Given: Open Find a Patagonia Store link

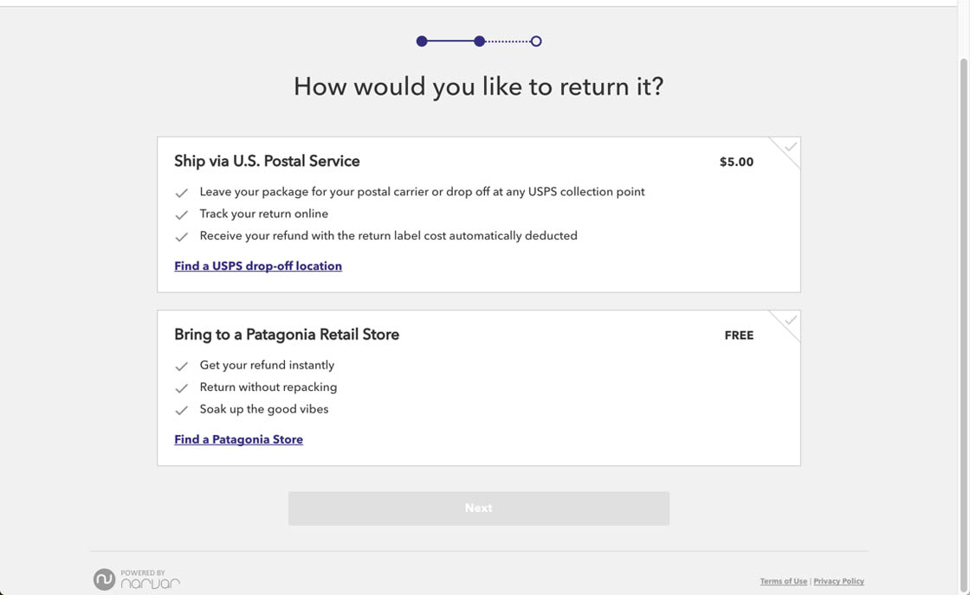Looking at the screenshot, I should click(238, 439).
